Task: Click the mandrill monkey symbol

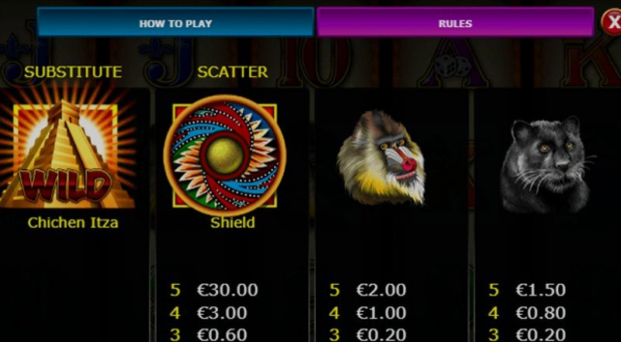Action: tap(381, 157)
